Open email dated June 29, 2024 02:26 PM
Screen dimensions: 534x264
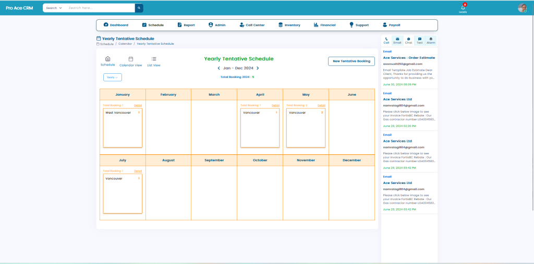pyautogui.click(x=409, y=110)
